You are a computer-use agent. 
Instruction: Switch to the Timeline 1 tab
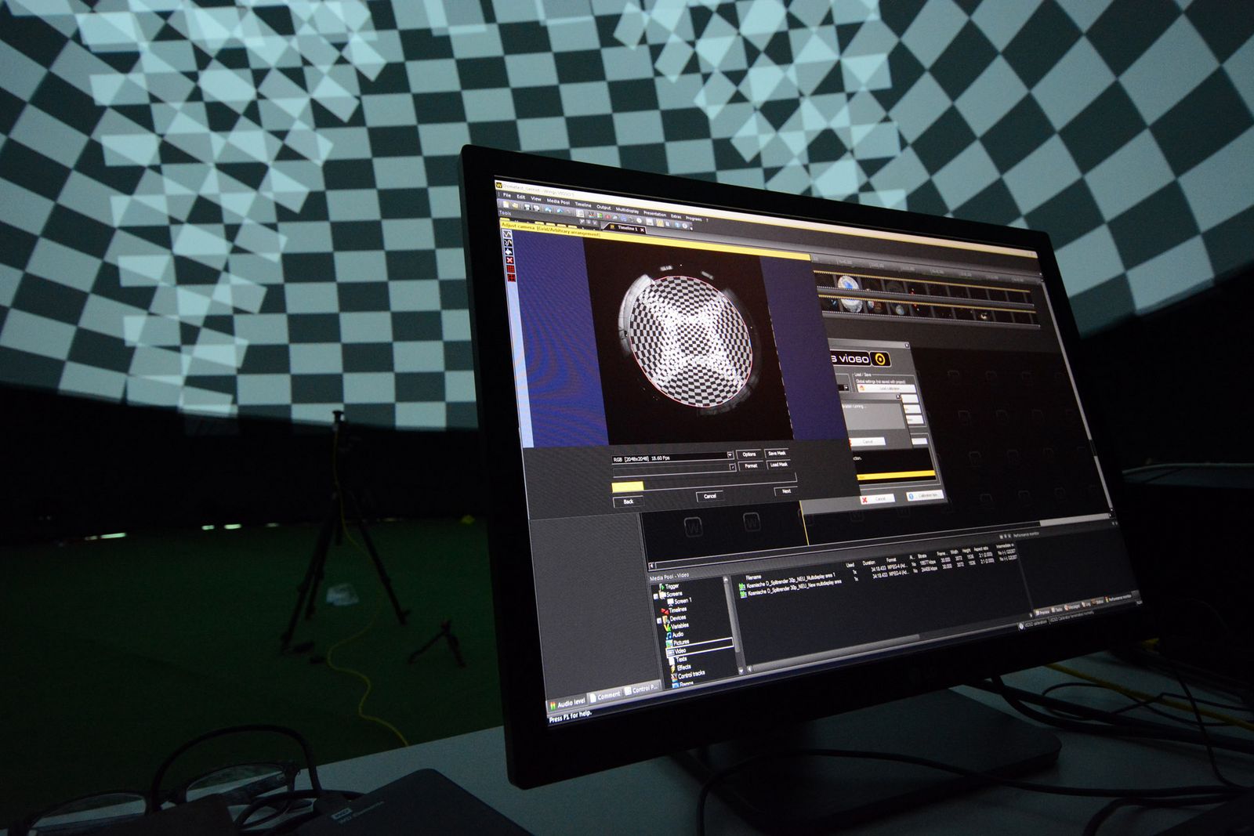coord(626,228)
